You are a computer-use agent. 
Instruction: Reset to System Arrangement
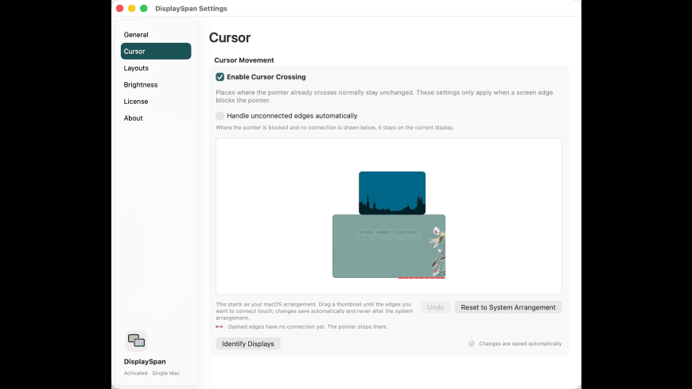(508, 307)
